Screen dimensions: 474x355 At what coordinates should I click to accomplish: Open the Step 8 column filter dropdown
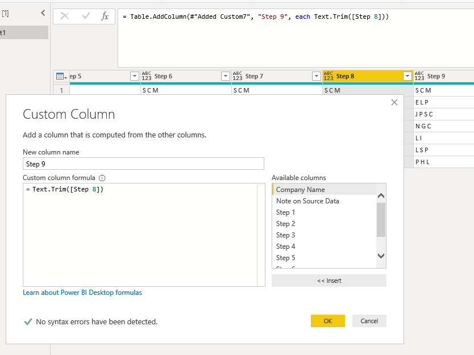pos(407,76)
